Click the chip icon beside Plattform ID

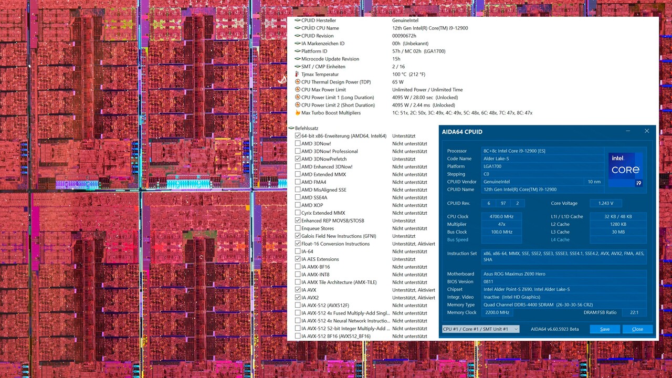pos(298,51)
